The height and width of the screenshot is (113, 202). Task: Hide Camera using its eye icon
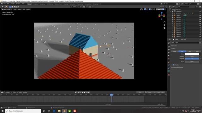point(200,15)
